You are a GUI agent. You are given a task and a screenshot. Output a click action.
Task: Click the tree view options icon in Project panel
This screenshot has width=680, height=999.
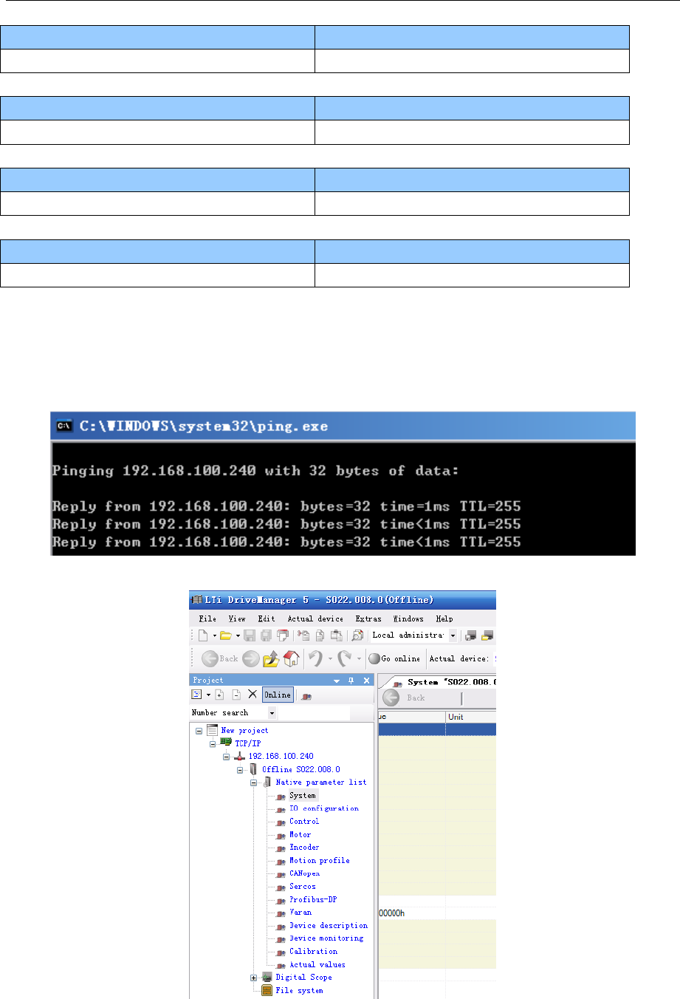coord(196,695)
